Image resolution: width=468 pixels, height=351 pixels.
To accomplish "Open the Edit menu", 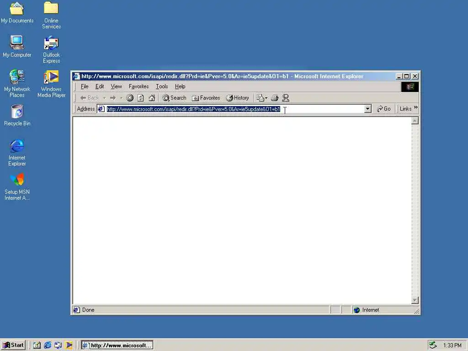I will (x=99, y=86).
